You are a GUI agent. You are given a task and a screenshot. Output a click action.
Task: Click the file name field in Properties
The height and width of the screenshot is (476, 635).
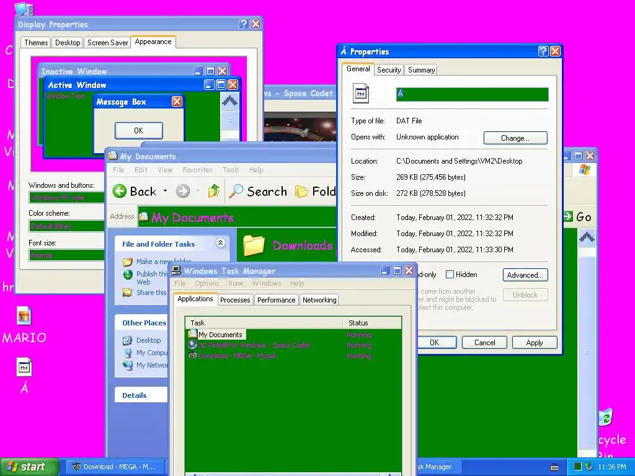click(x=472, y=94)
